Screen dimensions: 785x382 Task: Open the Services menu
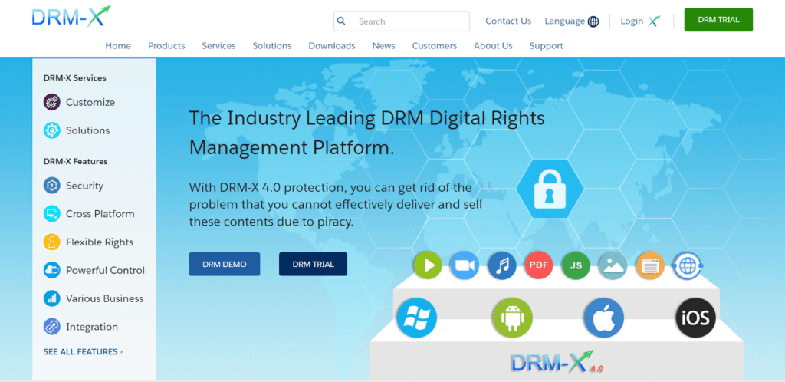(218, 45)
